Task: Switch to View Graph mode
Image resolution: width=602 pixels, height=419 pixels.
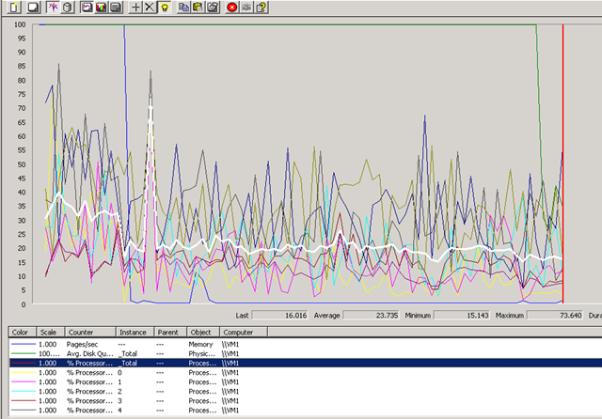Action: pyautogui.click(x=87, y=8)
